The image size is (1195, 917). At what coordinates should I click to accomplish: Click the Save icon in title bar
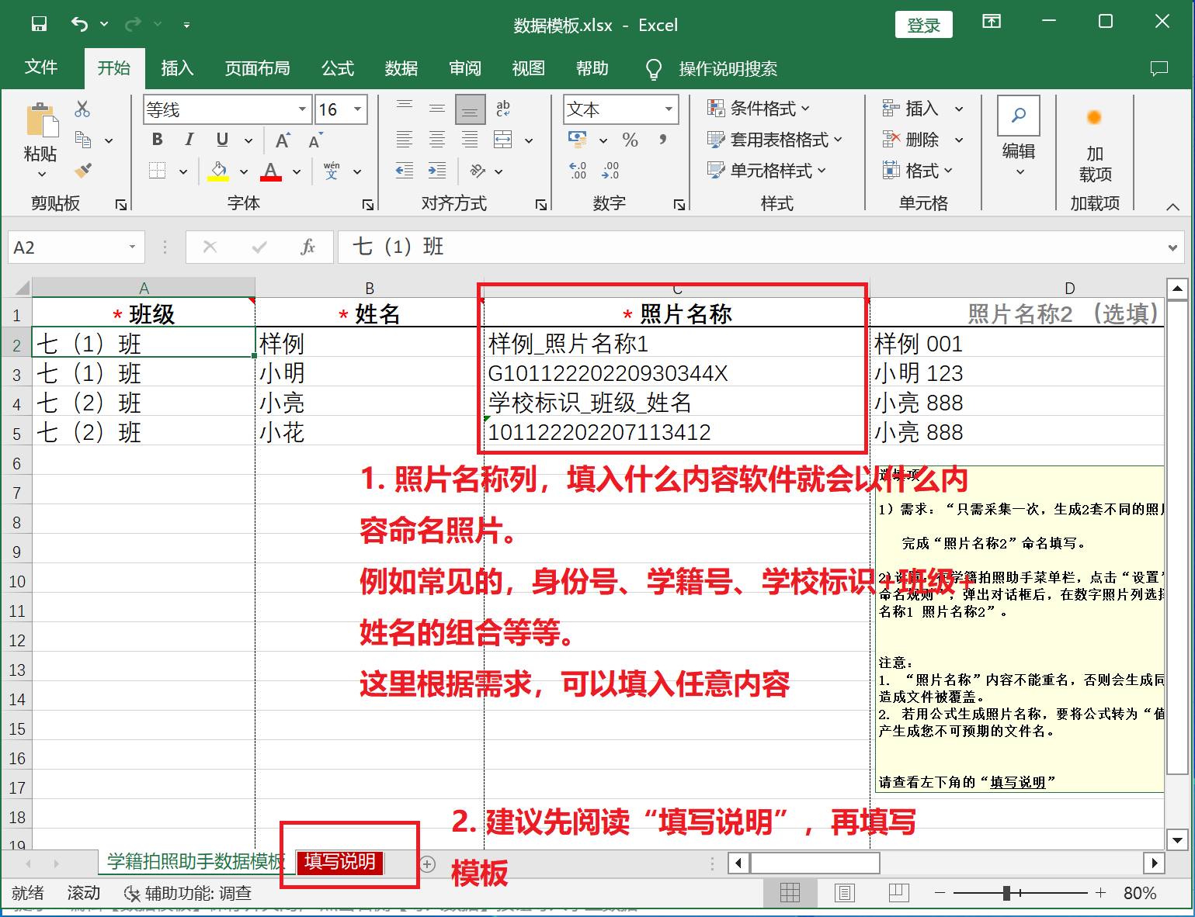click(39, 24)
